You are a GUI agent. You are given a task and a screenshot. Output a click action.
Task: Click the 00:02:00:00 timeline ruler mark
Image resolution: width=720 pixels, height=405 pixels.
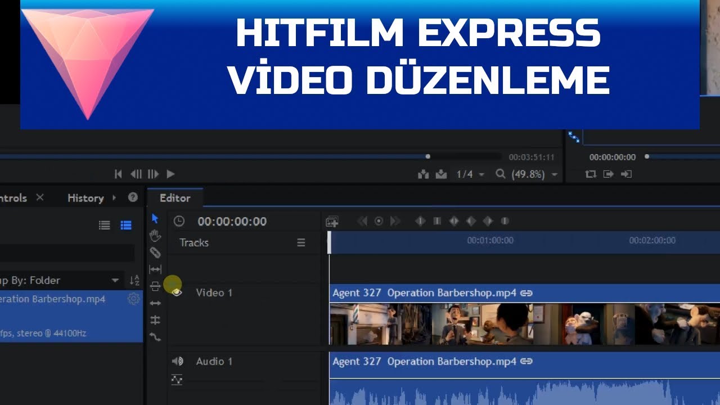[652, 240]
